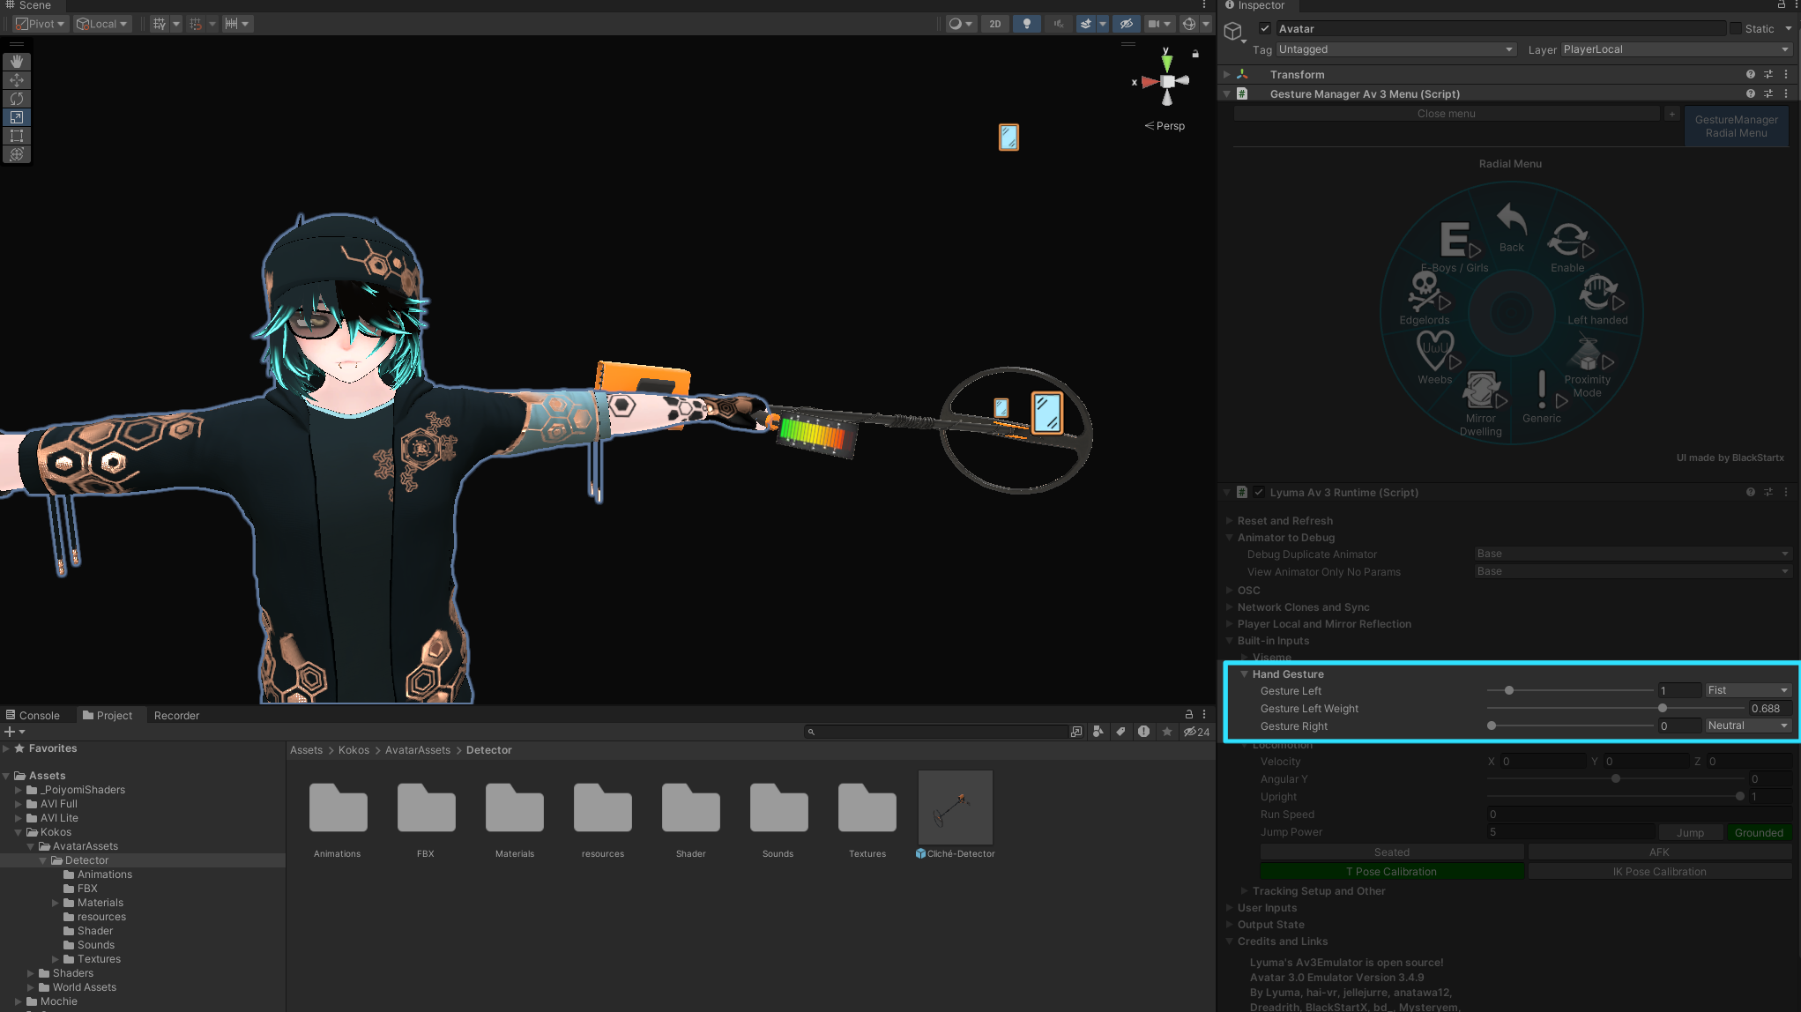The height and width of the screenshot is (1012, 1801).
Task: Click the scene gizmos sphere icon
Action: [1189, 24]
